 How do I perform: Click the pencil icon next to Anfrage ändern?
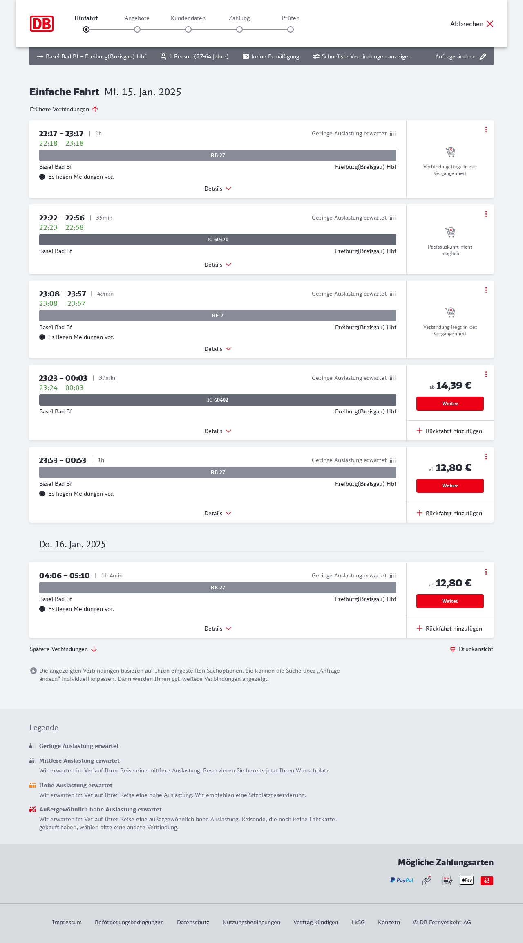[x=483, y=56]
